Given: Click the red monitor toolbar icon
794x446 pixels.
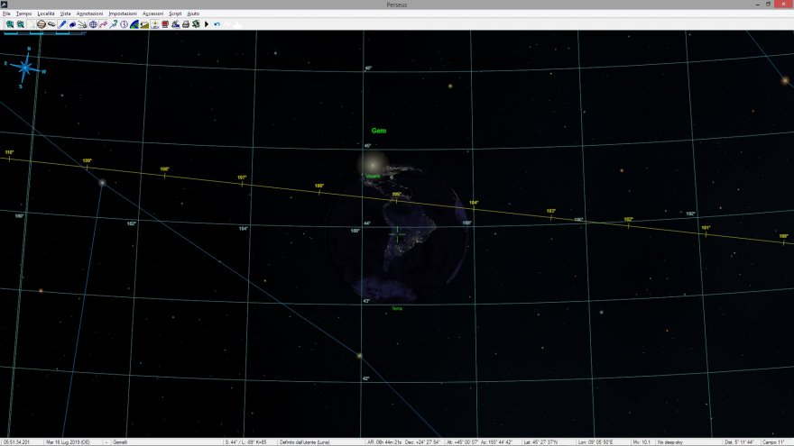Looking at the screenshot, I should point(164,24).
